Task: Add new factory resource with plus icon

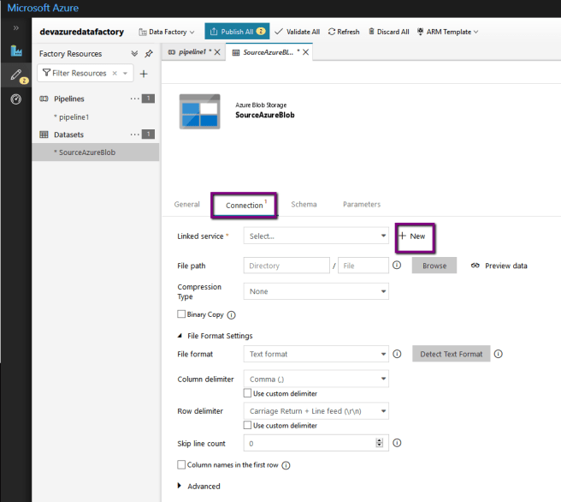Action: (144, 74)
